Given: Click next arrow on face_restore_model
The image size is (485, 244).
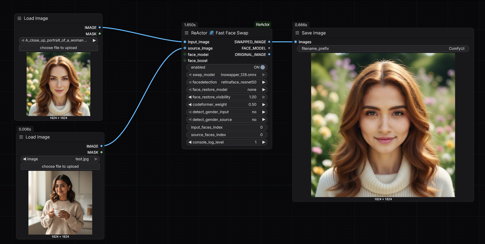Looking at the screenshot, I should point(264,90).
